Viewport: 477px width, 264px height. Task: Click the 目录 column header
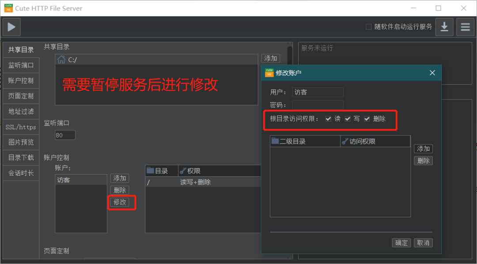click(x=162, y=171)
